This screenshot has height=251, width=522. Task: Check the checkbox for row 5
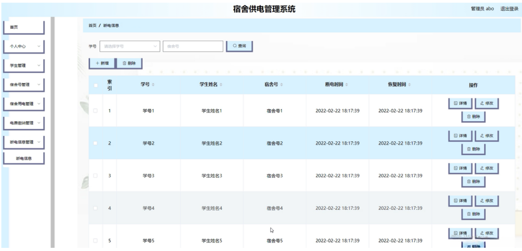point(95,241)
